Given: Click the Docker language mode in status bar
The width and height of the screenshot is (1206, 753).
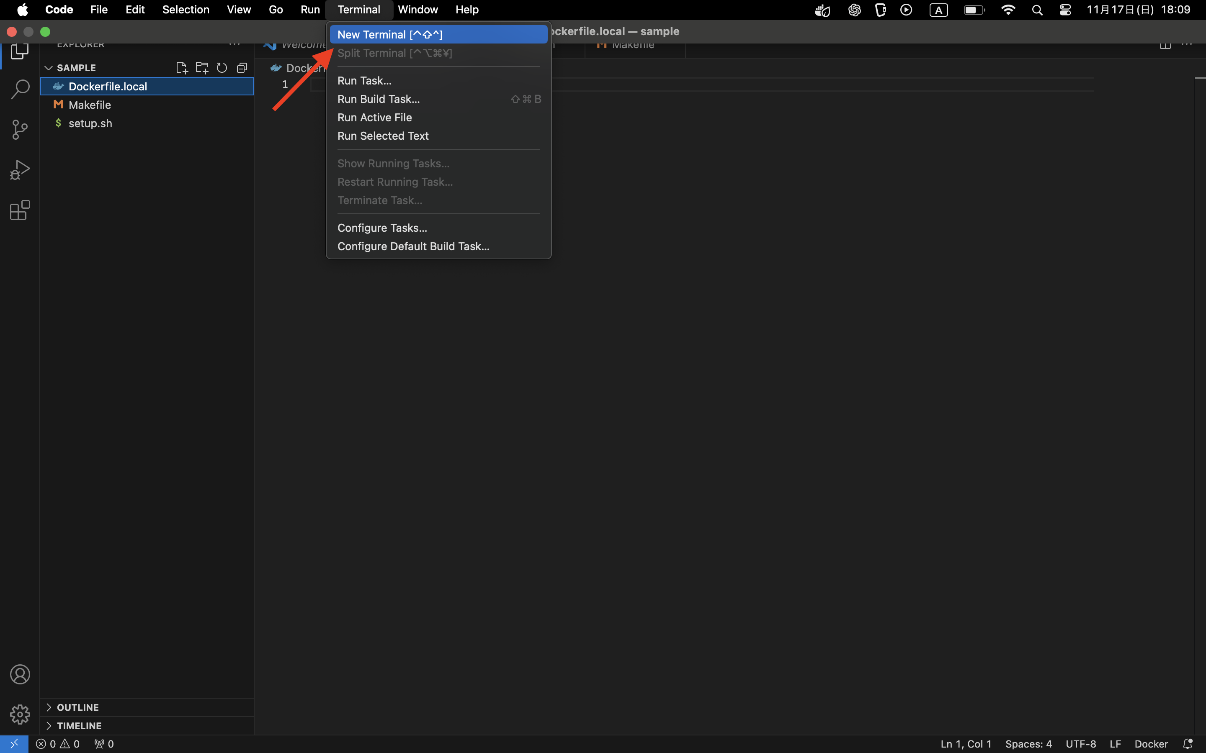Looking at the screenshot, I should pyautogui.click(x=1151, y=743).
